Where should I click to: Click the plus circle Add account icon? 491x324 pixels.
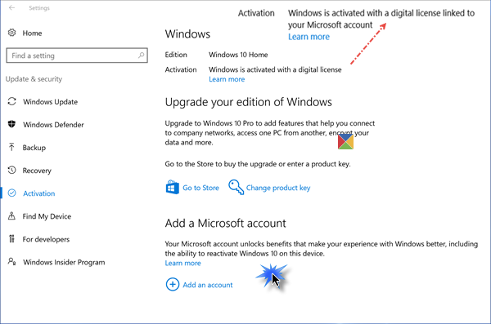173,284
